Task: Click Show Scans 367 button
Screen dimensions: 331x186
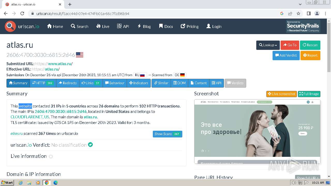Action: (168, 134)
